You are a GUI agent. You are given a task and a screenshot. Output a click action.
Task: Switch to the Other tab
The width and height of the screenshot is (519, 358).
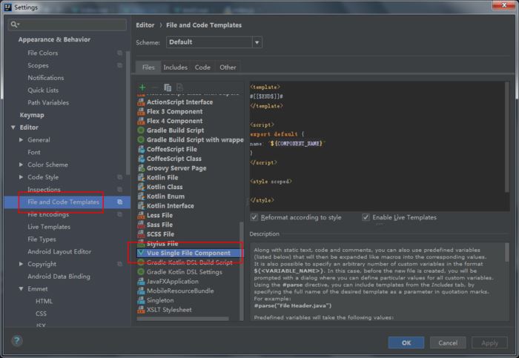(x=228, y=67)
